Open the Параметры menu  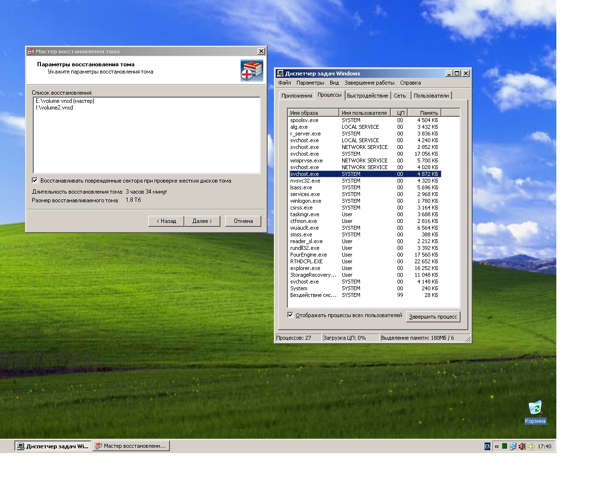coord(310,83)
